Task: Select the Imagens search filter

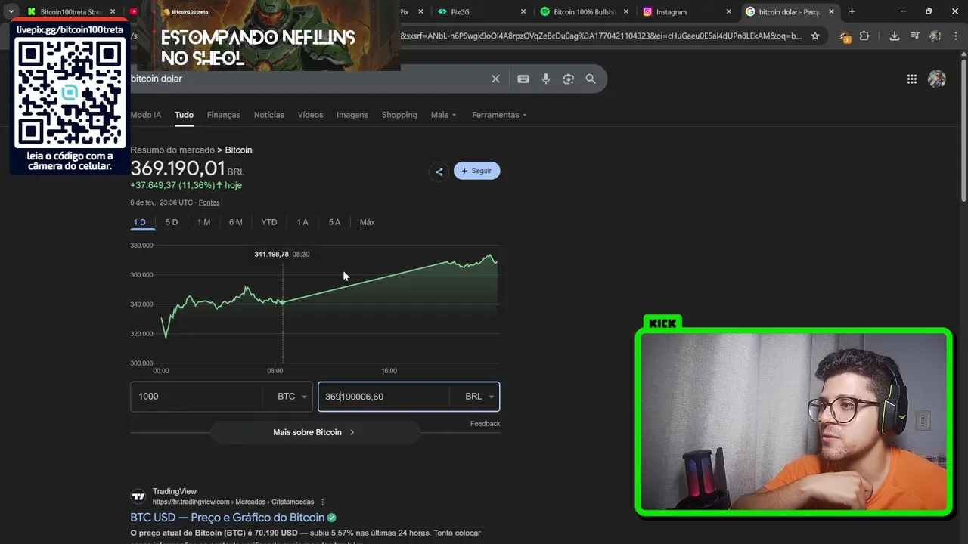Action: (x=352, y=115)
